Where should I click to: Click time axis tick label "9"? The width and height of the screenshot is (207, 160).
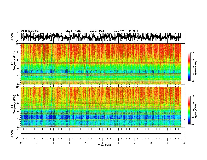(167, 143)
